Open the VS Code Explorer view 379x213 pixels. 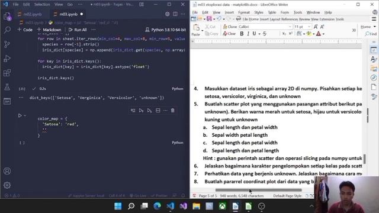[7, 17]
